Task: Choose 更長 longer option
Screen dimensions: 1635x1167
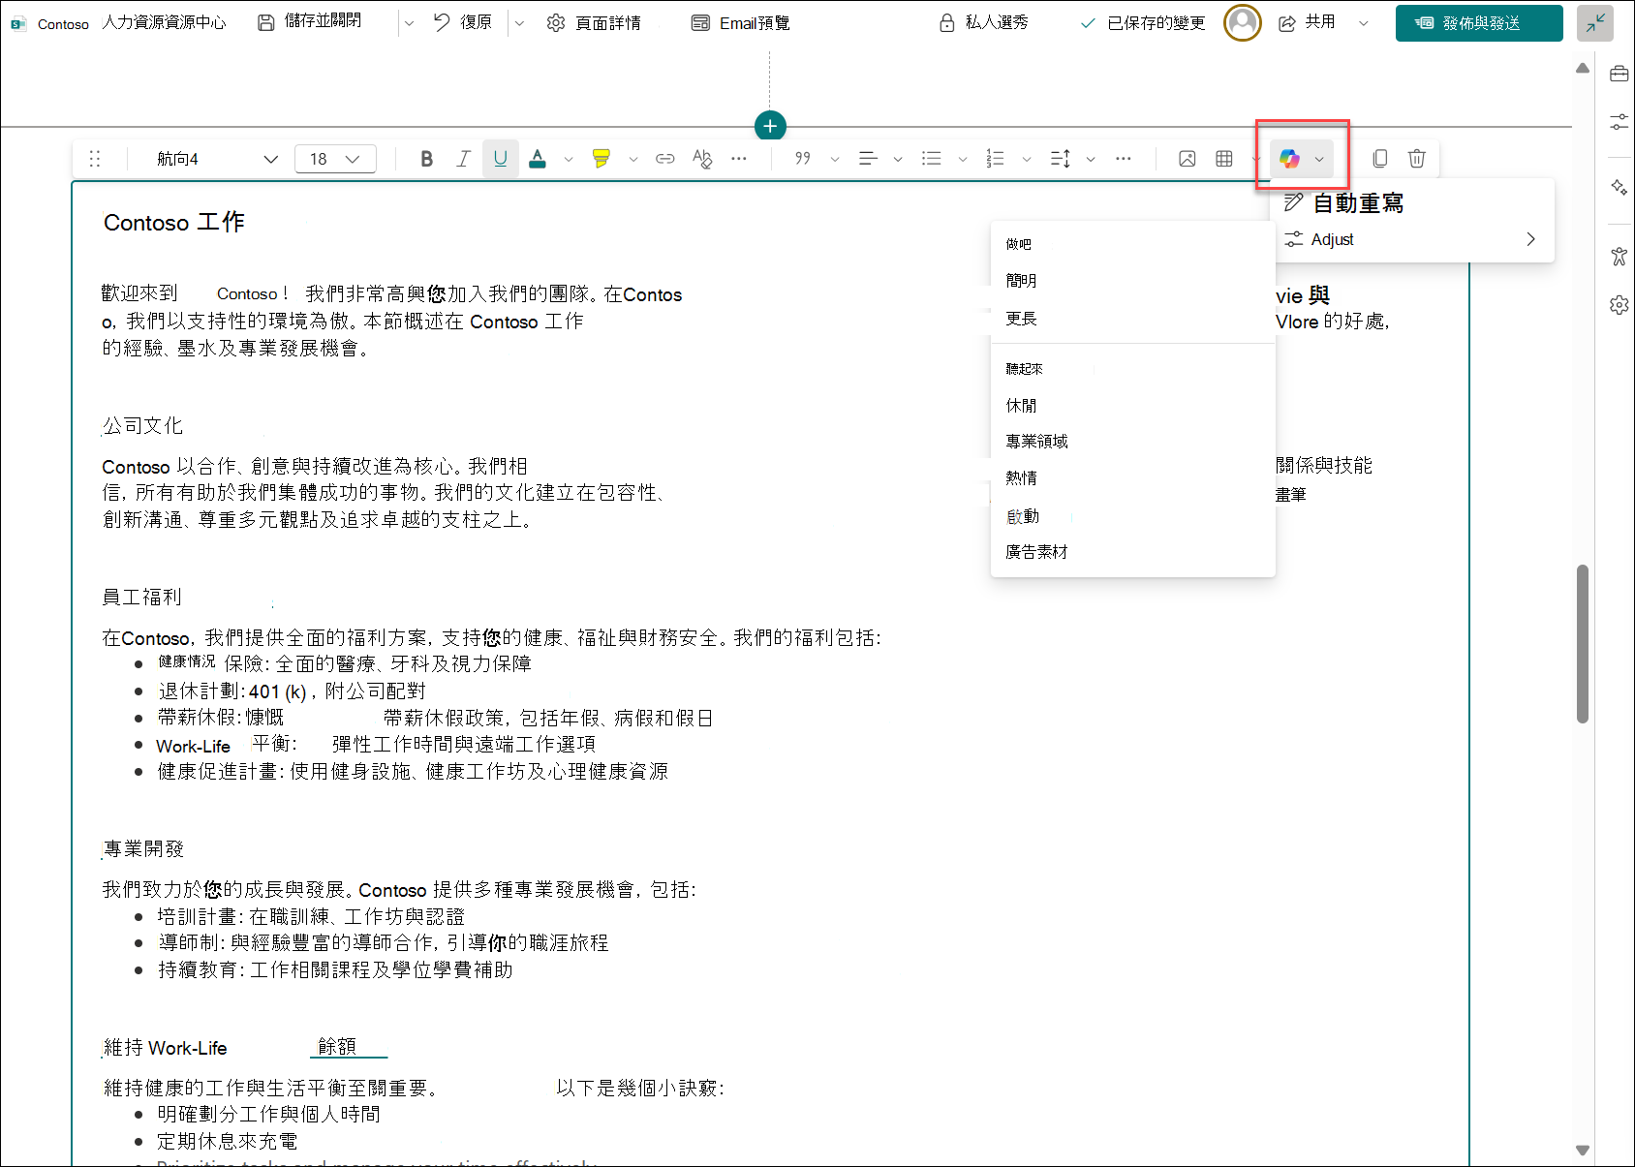Action: (1133, 319)
